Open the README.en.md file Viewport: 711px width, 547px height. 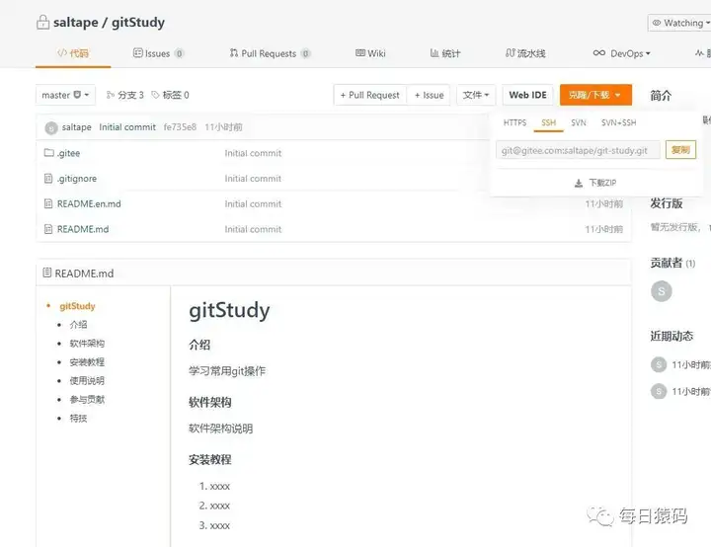click(x=89, y=204)
